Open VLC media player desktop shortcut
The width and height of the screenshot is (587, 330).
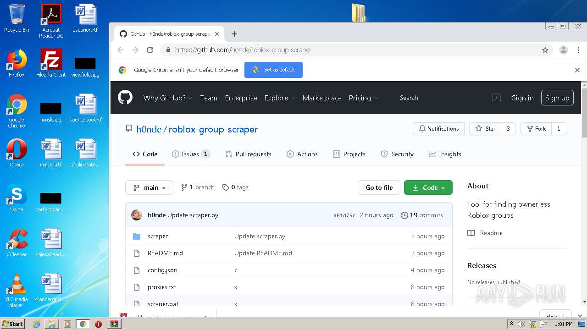[x=17, y=291]
